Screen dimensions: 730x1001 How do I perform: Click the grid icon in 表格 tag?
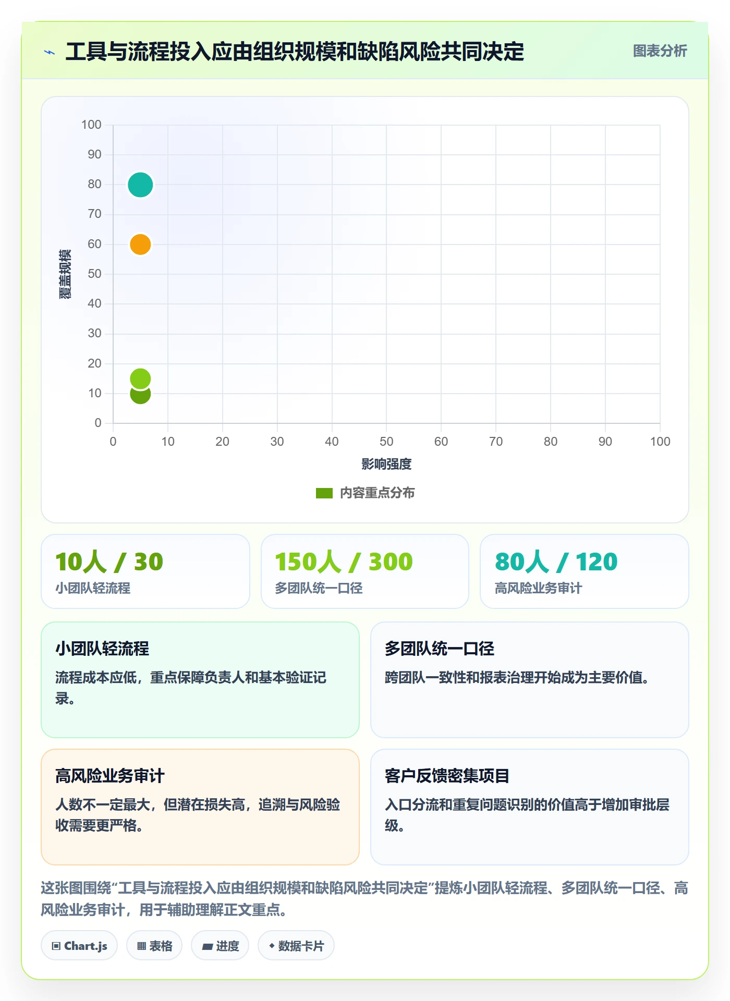(x=141, y=946)
